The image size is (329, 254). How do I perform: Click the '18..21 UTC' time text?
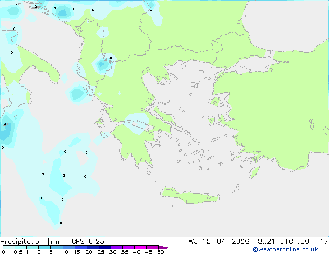274,242
